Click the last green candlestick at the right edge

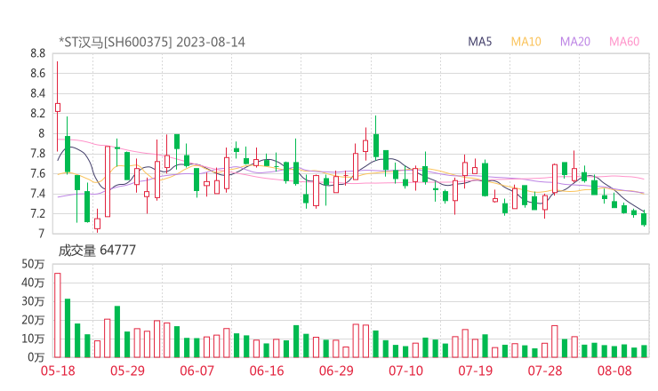tap(644, 219)
